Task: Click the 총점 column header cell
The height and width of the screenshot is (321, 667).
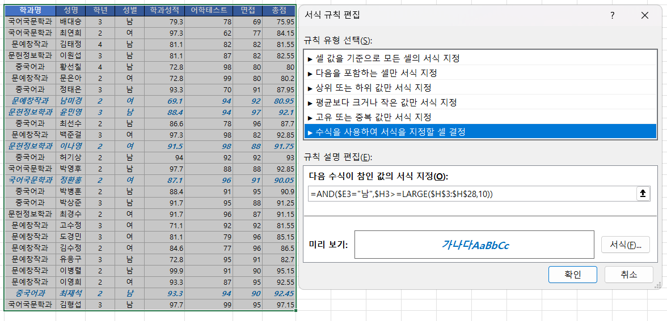Action: (279, 10)
